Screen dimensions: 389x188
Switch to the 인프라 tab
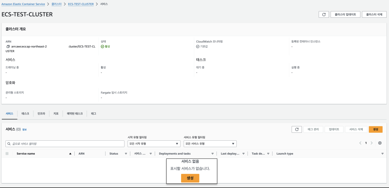click(41, 113)
